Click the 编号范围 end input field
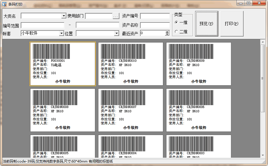 [97, 25]
